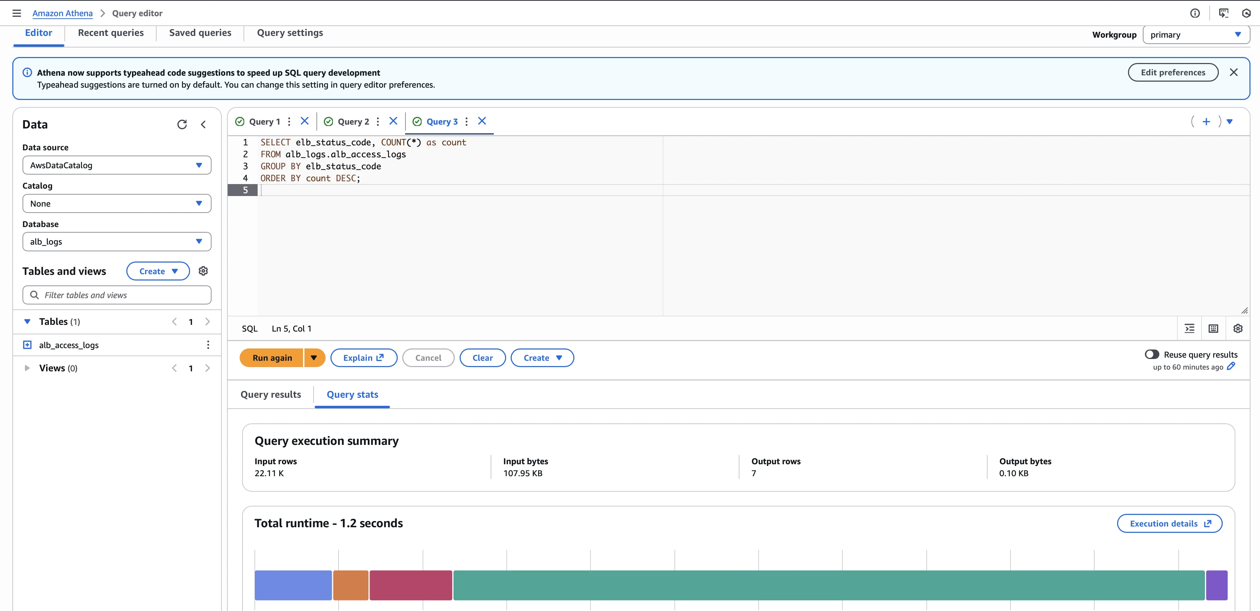The width and height of the screenshot is (1260, 611).
Task: Open keyboard shortcuts icon in editor
Action: [1214, 328]
